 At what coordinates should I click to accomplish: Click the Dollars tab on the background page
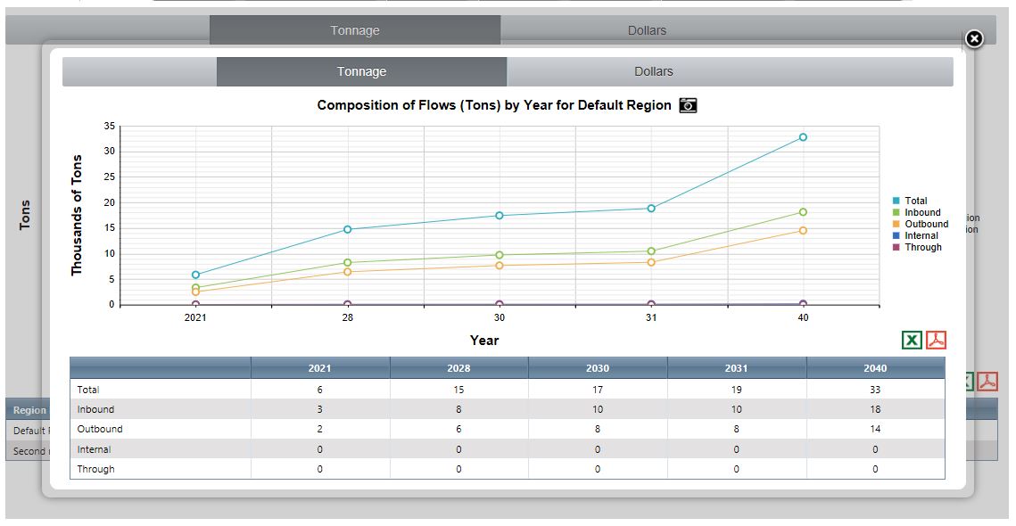(646, 29)
